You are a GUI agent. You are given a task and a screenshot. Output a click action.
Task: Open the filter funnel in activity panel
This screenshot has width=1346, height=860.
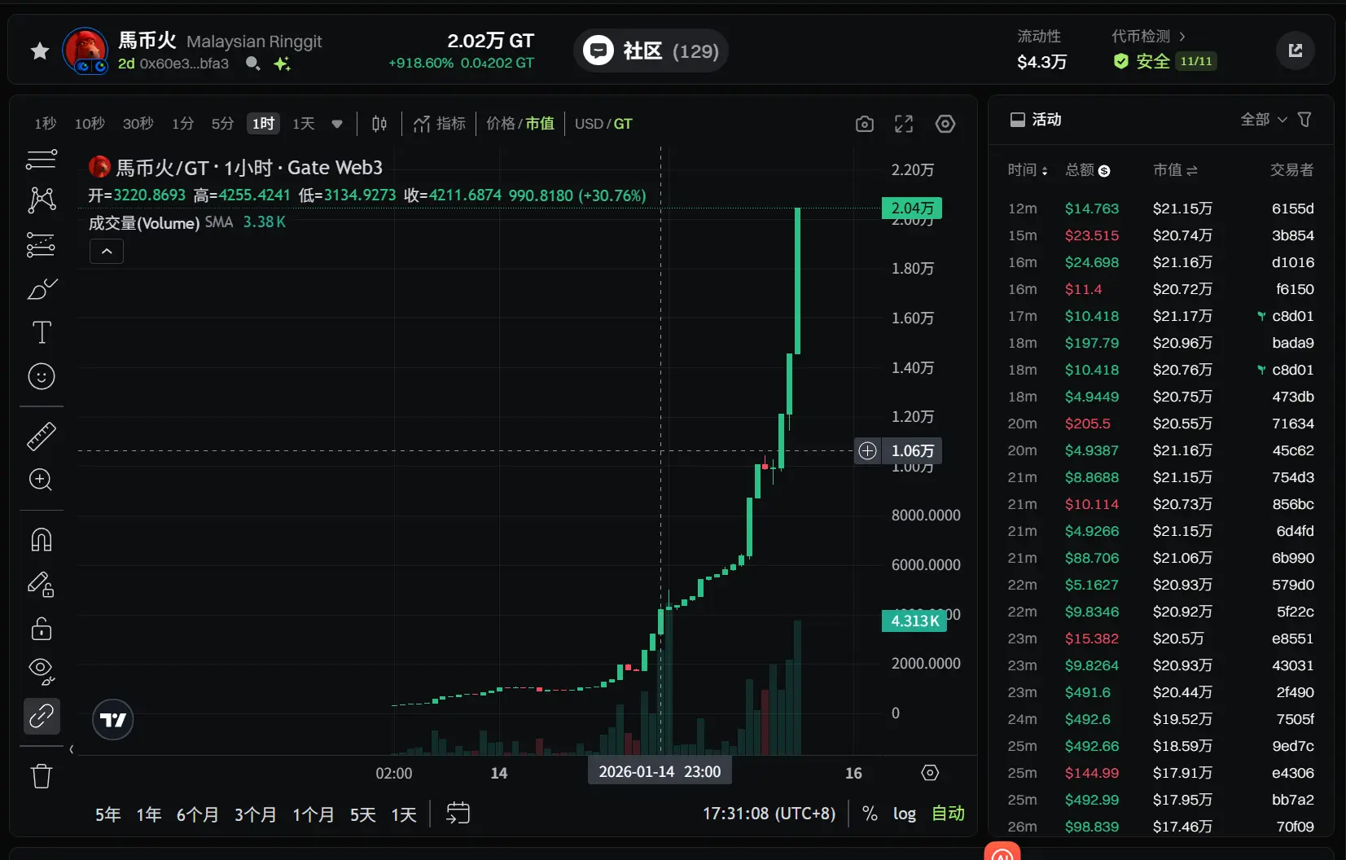point(1304,120)
